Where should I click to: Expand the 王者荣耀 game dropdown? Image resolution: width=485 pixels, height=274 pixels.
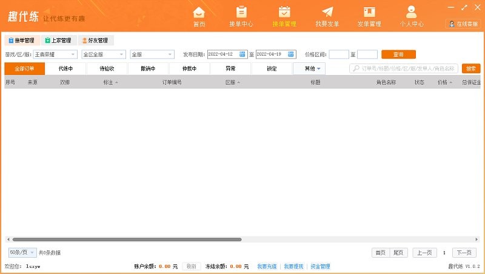[73, 54]
